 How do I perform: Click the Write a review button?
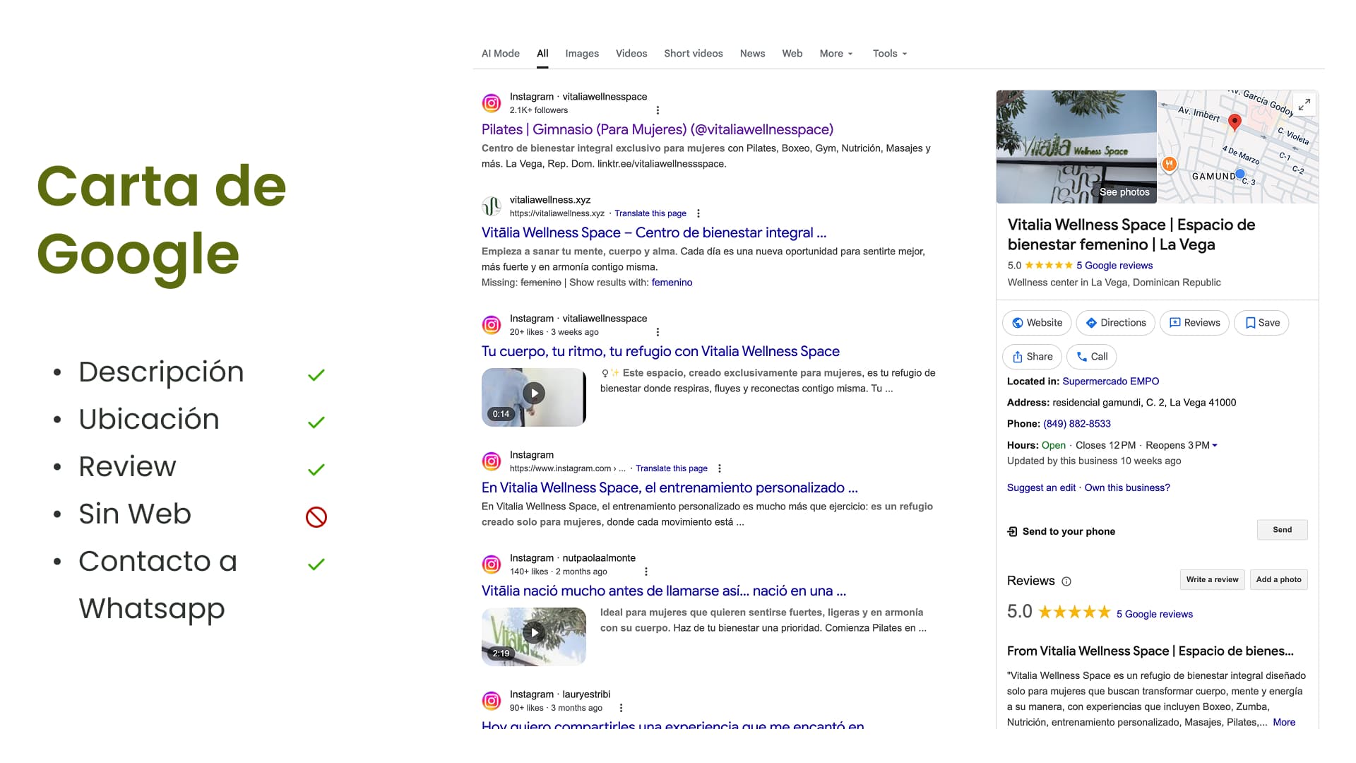pyautogui.click(x=1212, y=579)
